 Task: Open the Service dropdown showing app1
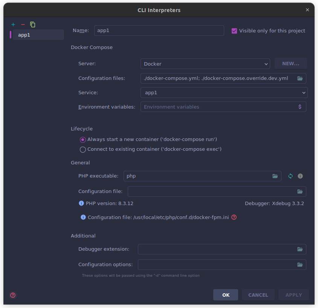click(224, 93)
